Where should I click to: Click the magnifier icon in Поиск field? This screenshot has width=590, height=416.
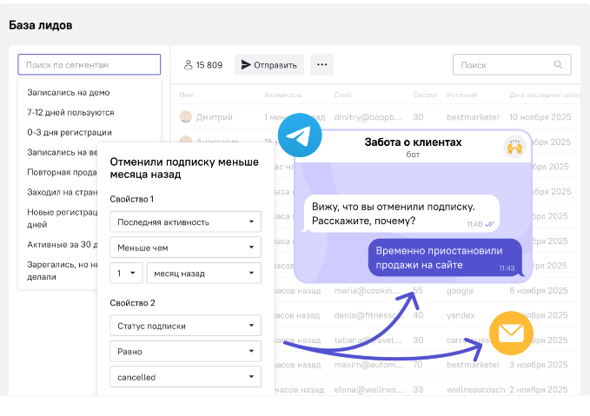click(x=558, y=64)
